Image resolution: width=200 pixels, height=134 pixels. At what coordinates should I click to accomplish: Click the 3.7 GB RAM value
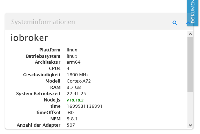coord(74,87)
